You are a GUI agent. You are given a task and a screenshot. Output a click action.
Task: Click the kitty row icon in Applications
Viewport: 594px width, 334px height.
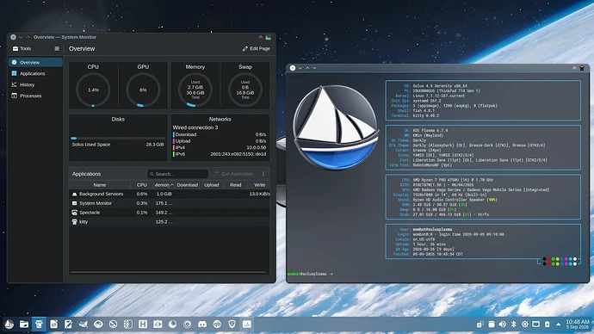click(x=75, y=222)
